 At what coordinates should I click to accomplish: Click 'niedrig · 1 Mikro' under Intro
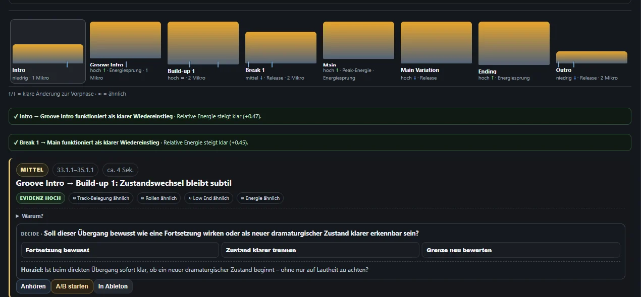[x=31, y=78]
